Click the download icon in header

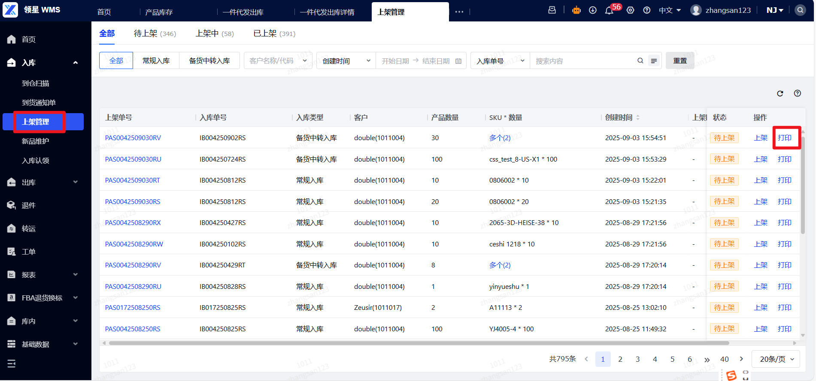point(593,10)
